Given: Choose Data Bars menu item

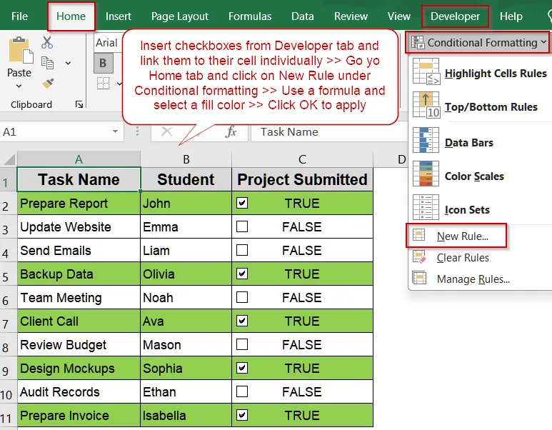Looking at the screenshot, I should pos(481,141).
